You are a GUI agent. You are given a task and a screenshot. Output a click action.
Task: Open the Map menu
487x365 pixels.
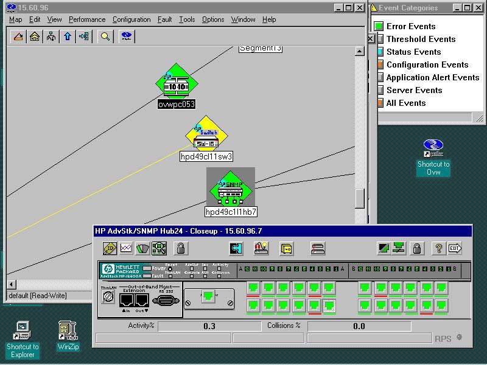click(16, 19)
